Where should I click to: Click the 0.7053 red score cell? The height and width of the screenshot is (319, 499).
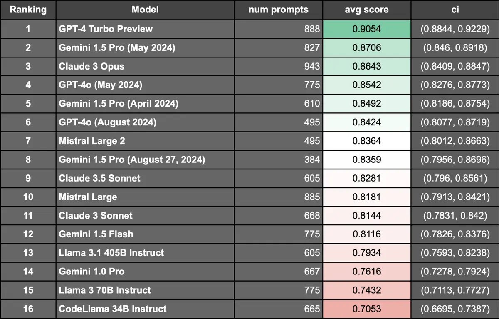click(367, 309)
